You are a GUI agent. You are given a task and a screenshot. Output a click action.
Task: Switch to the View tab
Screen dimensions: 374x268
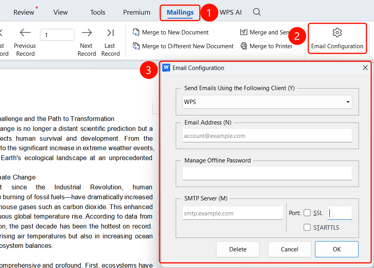point(60,12)
